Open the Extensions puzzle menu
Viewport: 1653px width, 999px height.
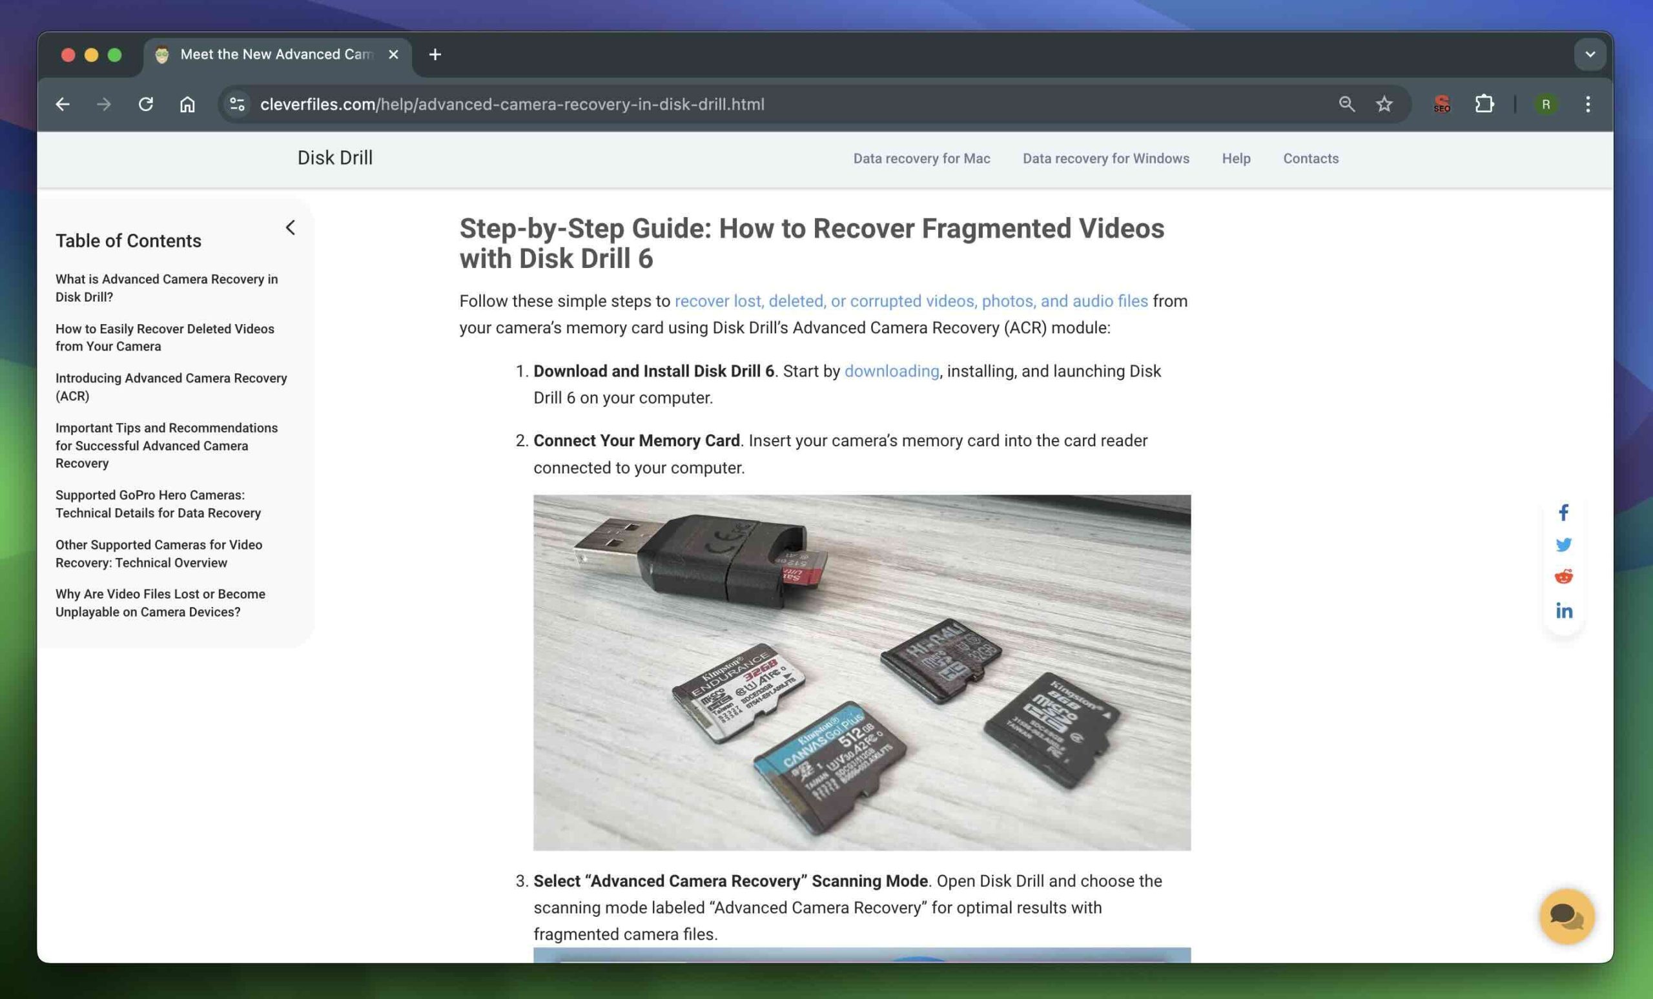point(1484,104)
